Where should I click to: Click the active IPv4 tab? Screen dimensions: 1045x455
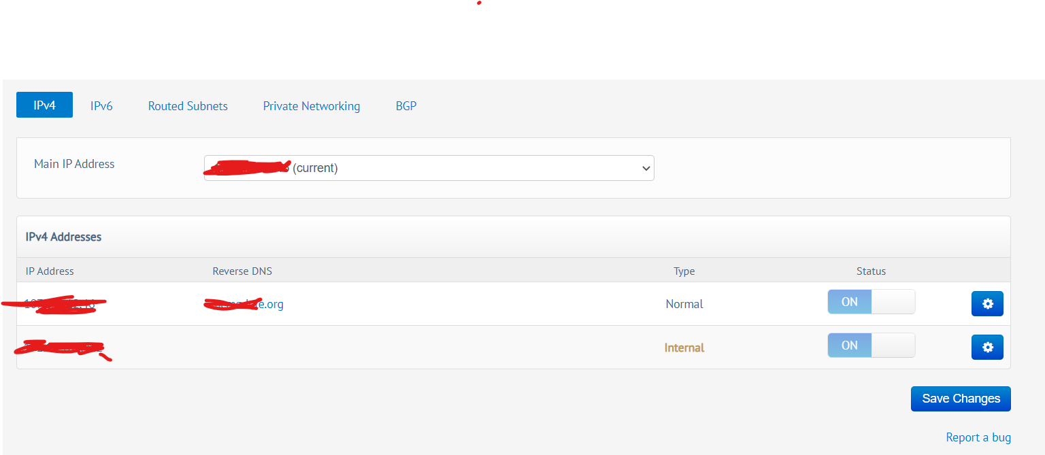click(44, 106)
